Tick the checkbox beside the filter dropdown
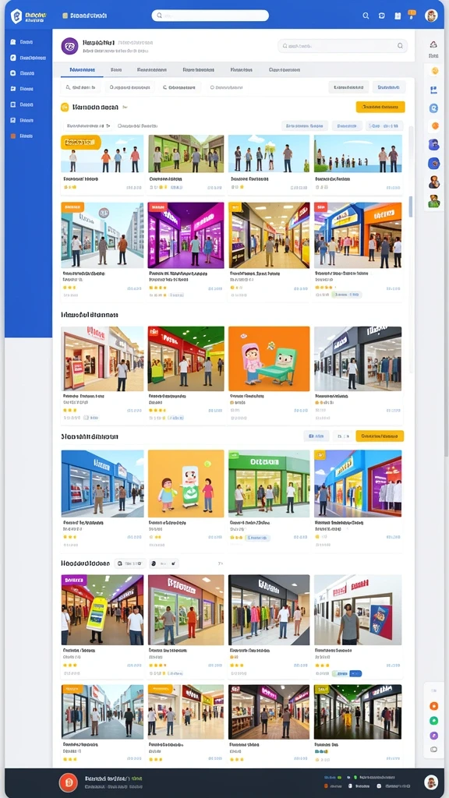This screenshot has height=798, width=449. tap(119, 125)
